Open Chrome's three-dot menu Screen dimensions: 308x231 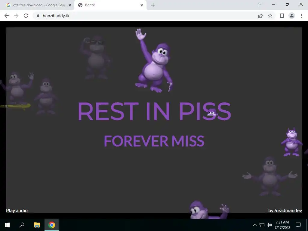point(301,16)
